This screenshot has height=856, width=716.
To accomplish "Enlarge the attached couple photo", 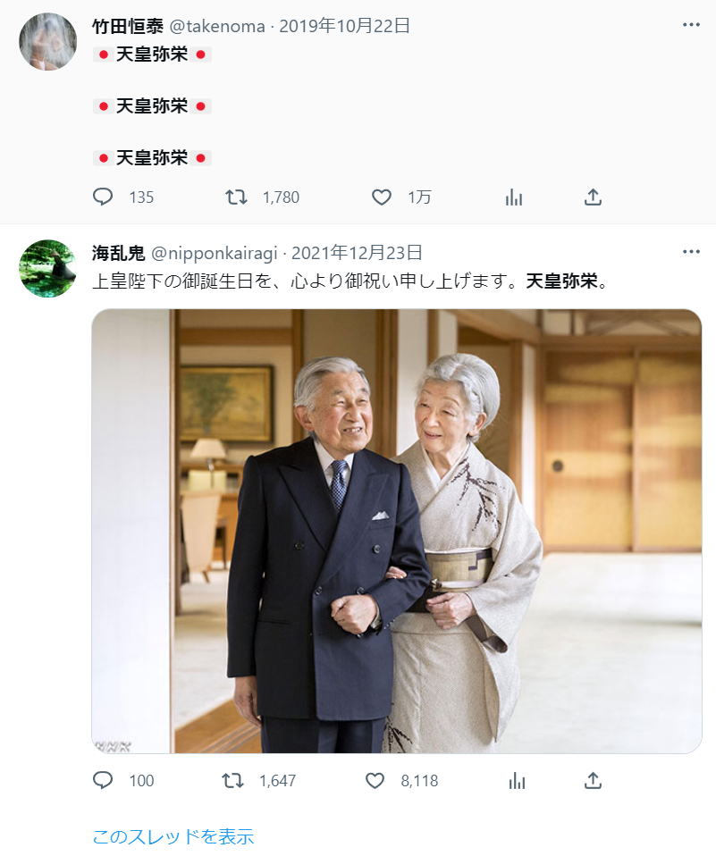I will 397,531.
